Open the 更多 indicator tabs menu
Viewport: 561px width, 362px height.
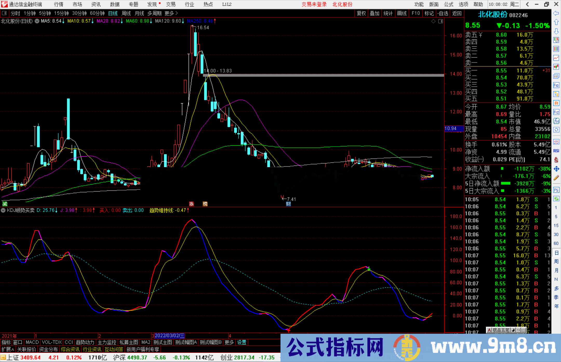coord(229,342)
